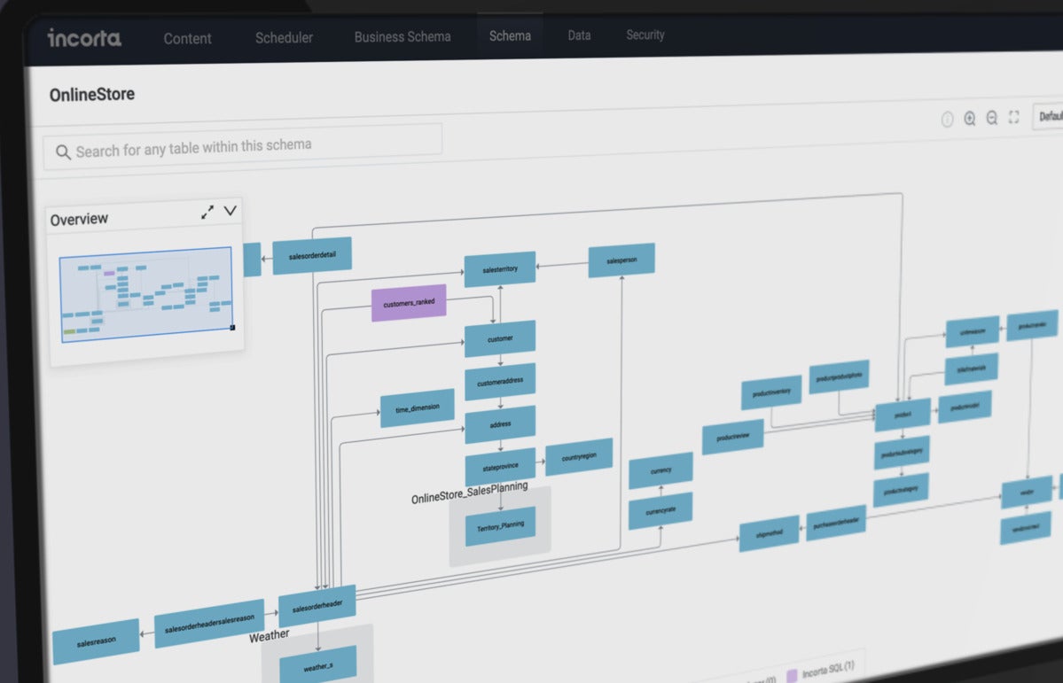The width and height of the screenshot is (1063, 683).
Task: Click the product table node
Action: pos(903,415)
